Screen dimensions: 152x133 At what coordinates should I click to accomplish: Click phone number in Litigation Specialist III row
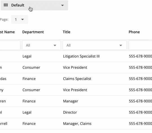140,56
